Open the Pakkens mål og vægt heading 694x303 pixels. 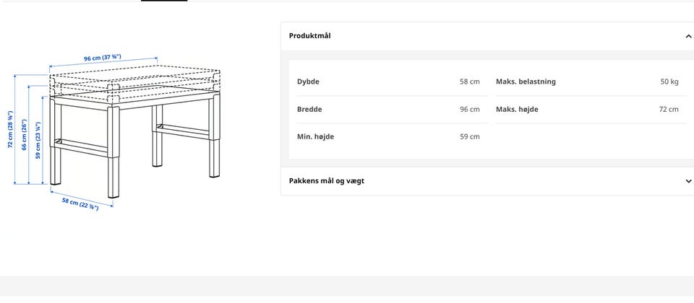pos(327,180)
